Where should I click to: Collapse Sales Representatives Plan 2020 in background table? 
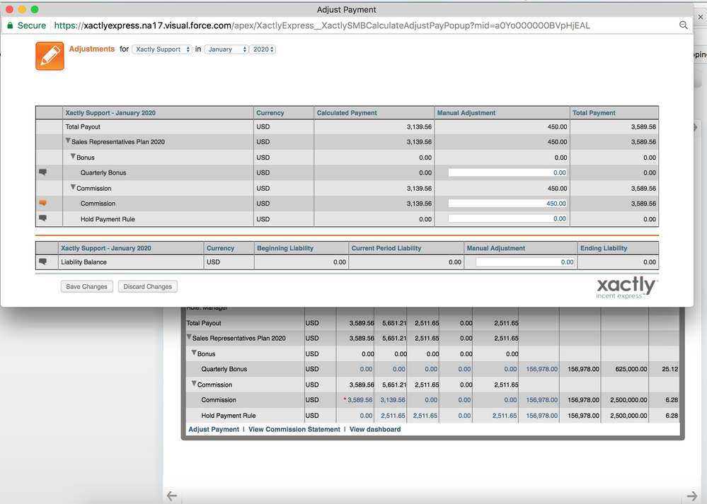click(x=189, y=337)
